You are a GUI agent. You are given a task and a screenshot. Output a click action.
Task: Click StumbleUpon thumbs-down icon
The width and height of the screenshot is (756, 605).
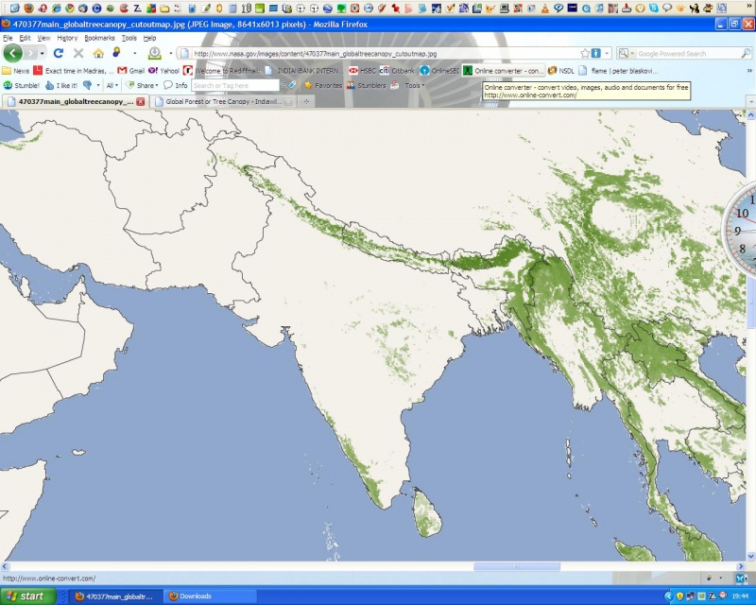[x=87, y=85]
